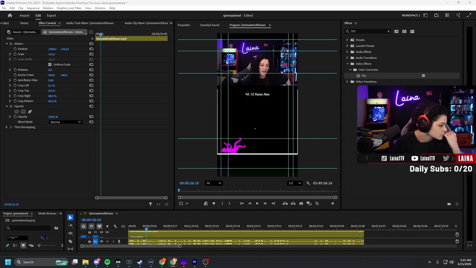Click the Captions CC icon in timeline
Screen dimensions: 476x268
pos(123,226)
